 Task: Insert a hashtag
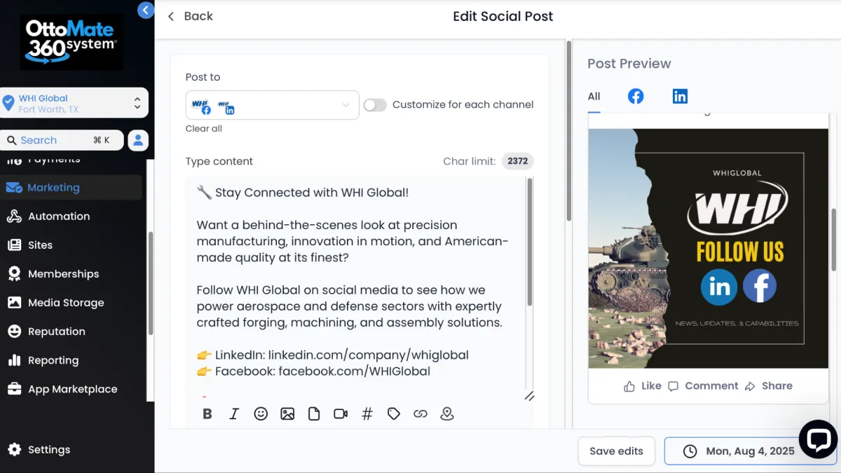367,414
